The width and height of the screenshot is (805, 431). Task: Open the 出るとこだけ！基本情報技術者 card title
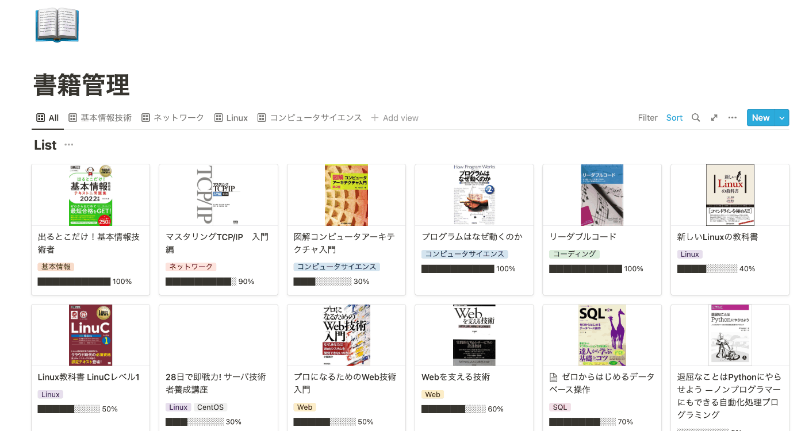point(89,243)
